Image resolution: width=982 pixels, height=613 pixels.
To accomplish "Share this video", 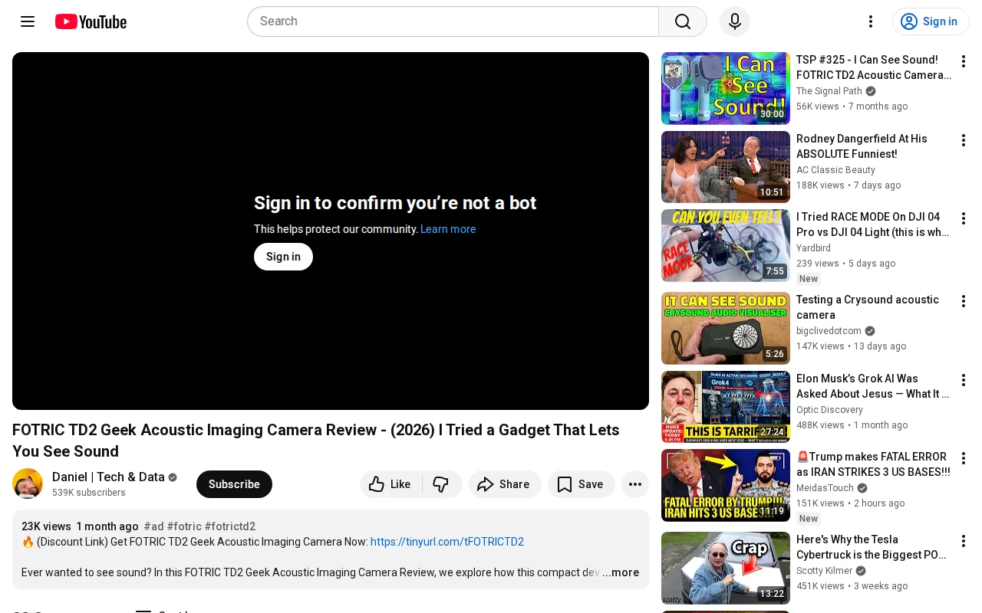I will (x=505, y=484).
